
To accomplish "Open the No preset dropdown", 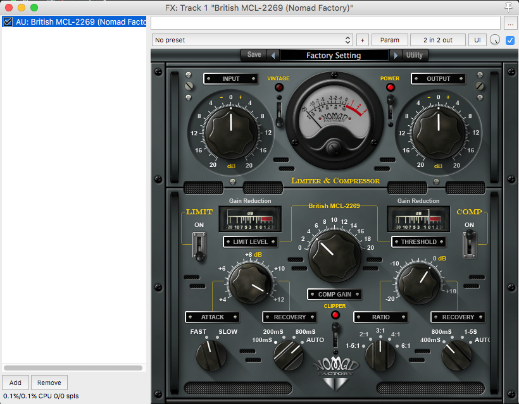I will (x=252, y=40).
